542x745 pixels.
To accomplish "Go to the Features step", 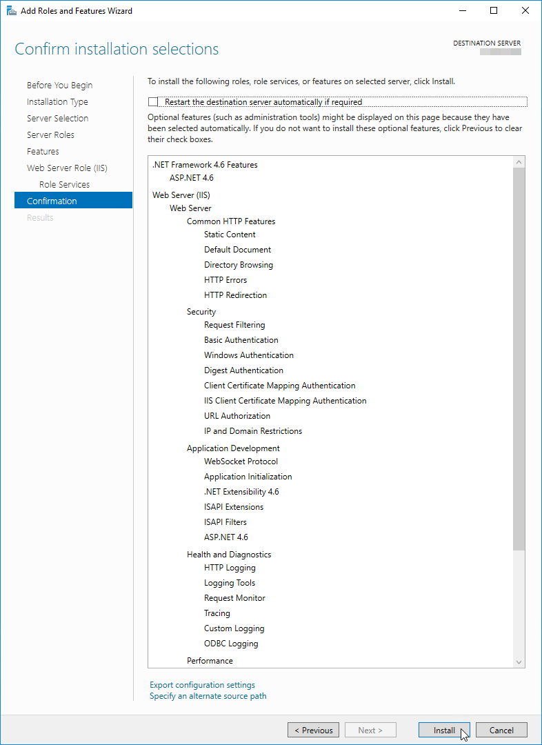I will click(x=43, y=152).
